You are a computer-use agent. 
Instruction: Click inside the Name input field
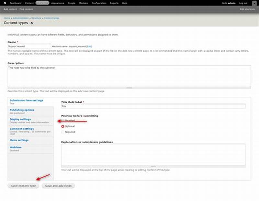coord(29,46)
